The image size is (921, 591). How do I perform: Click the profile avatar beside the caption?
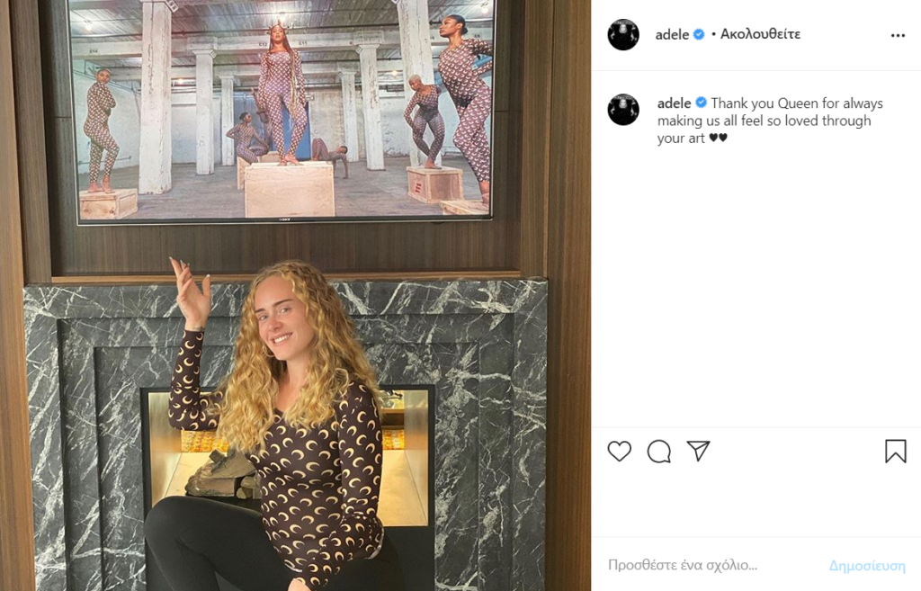click(x=623, y=109)
